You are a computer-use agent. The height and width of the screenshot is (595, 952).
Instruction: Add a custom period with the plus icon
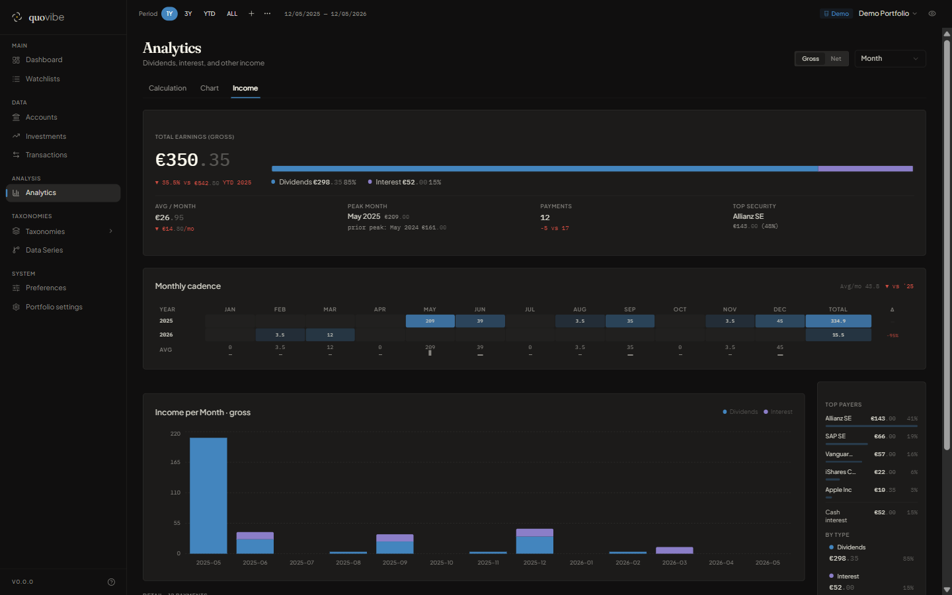pyautogui.click(x=251, y=13)
